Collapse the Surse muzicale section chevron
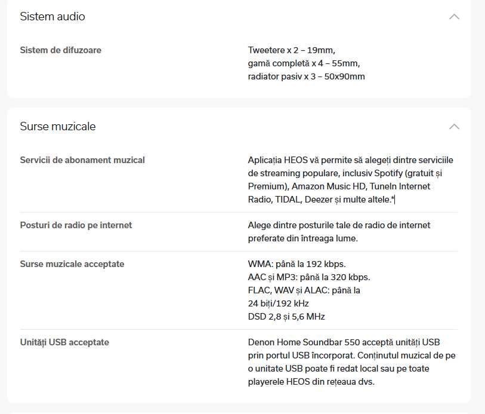Viewport: 485px width, 414px height. [454, 127]
